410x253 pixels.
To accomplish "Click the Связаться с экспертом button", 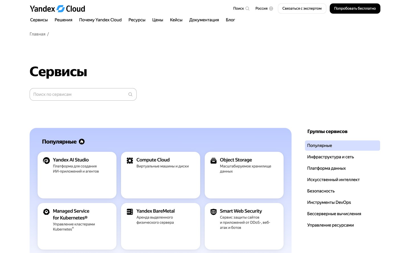I will tap(302, 9).
